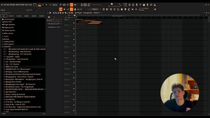Click the tempo value 125

tap(55, 5)
